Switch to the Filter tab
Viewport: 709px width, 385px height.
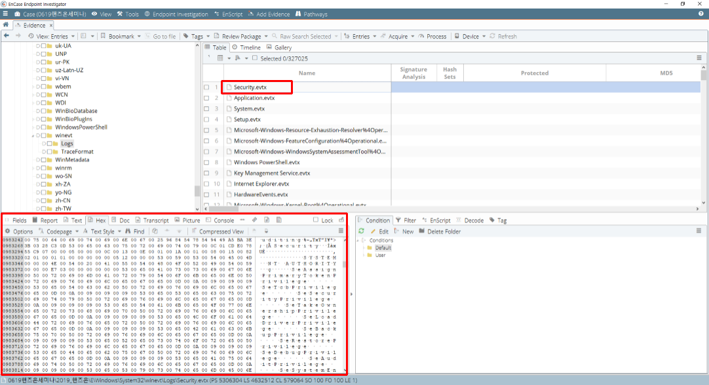(406, 220)
